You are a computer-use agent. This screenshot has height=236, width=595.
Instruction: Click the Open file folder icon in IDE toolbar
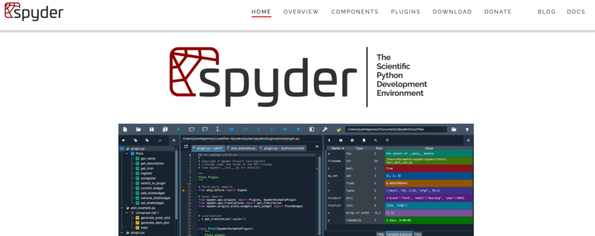[x=138, y=130]
